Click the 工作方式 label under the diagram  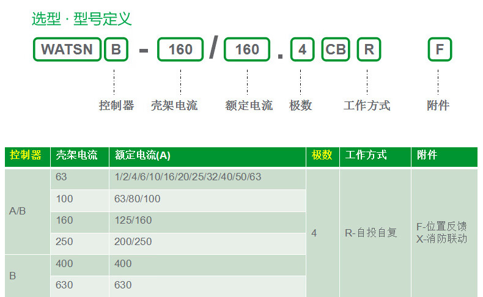pyautogui.click(x=367, y=106)
